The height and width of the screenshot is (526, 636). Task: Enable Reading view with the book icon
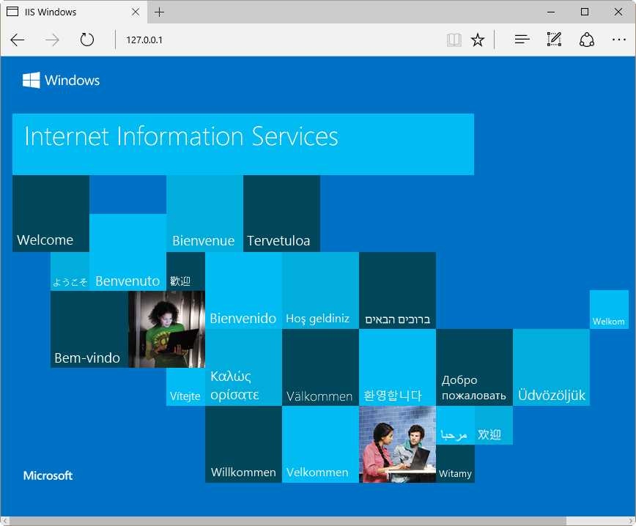tap(454, 40)
